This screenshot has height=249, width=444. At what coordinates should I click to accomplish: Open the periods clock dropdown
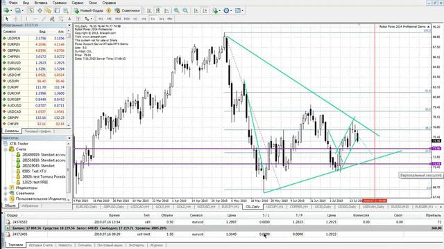click(x=228, y=10)
